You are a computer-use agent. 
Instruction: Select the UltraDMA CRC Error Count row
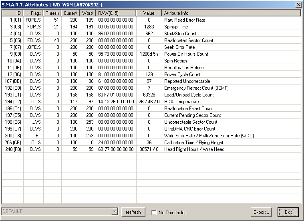[x=189, y=129]
